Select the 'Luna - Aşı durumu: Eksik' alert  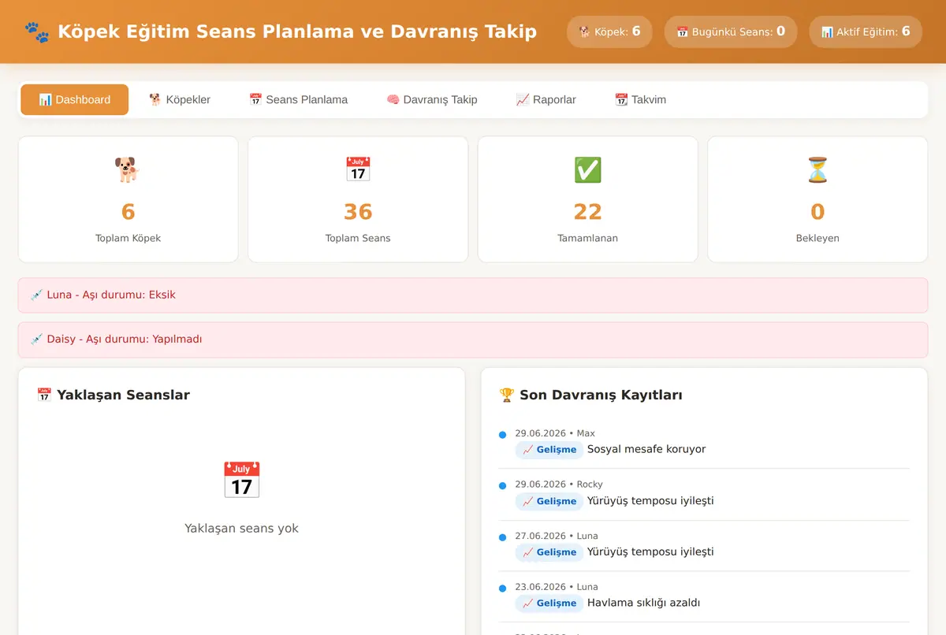click(x=473, y=295)
